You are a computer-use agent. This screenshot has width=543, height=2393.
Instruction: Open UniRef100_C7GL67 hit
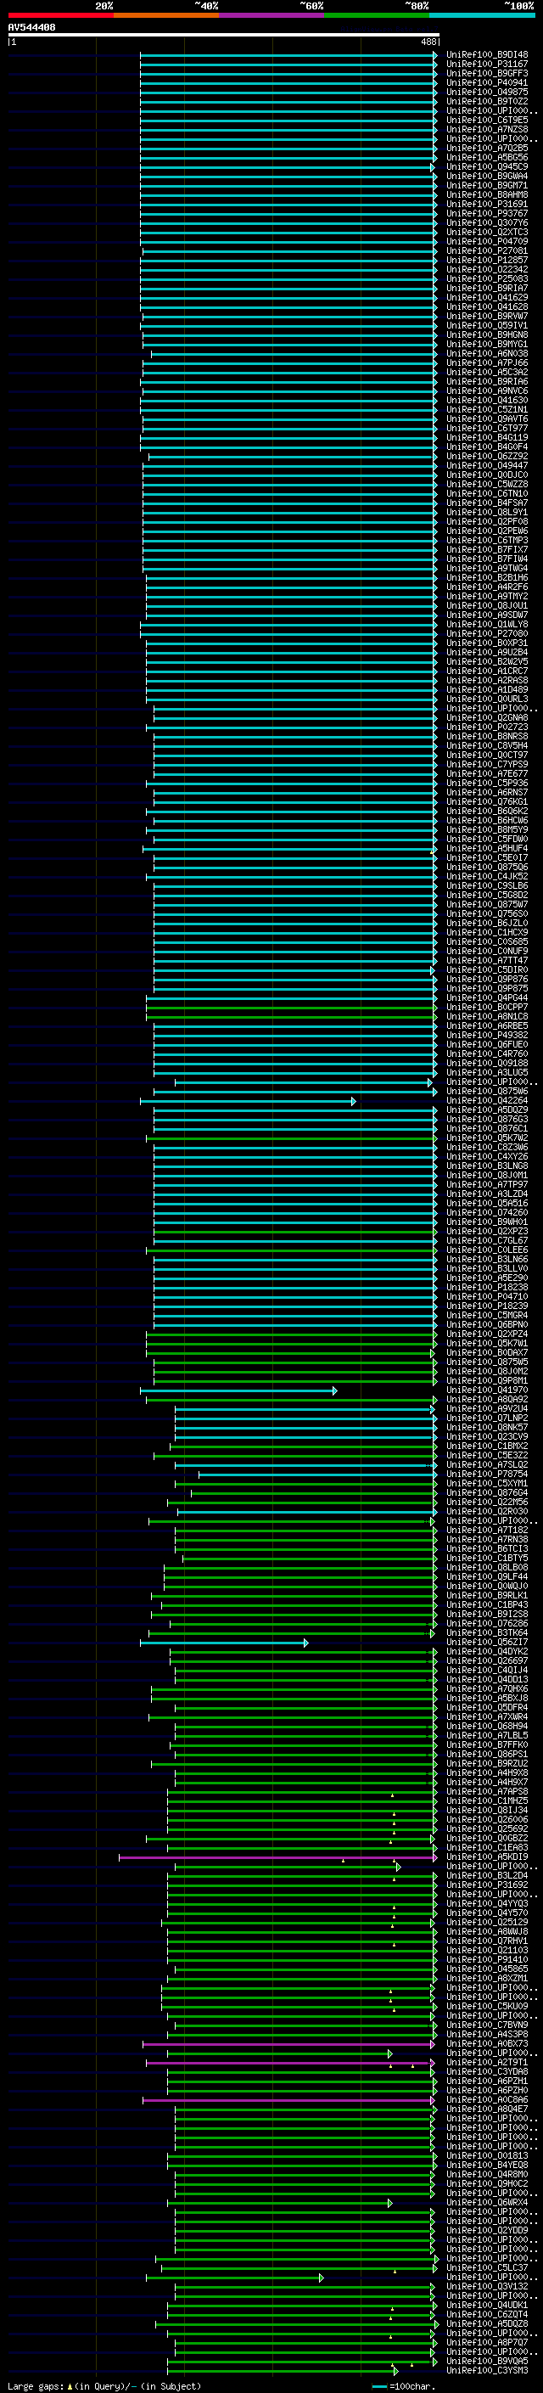[486, 1241]
